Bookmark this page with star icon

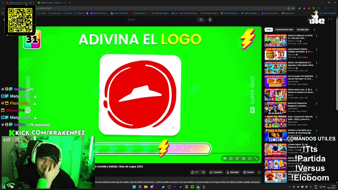click(x=293, y=8)
